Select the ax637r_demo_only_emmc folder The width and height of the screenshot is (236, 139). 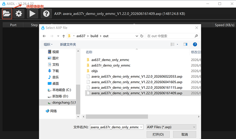[x=111, y=66]
